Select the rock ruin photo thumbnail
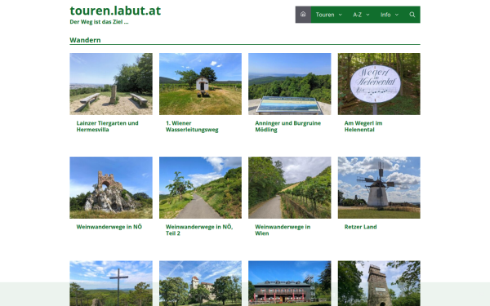The width and height of the screenshot is (490, 306). 111,188
